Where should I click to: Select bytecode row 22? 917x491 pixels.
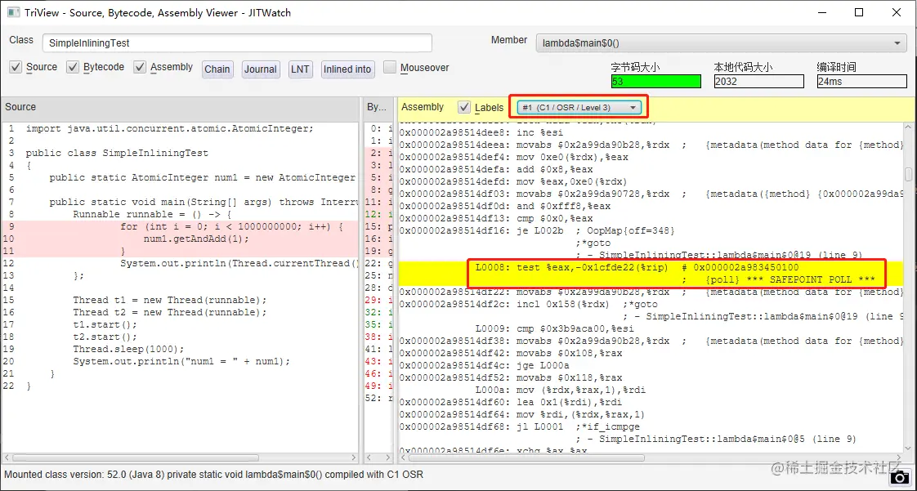[x=378, y=264]
